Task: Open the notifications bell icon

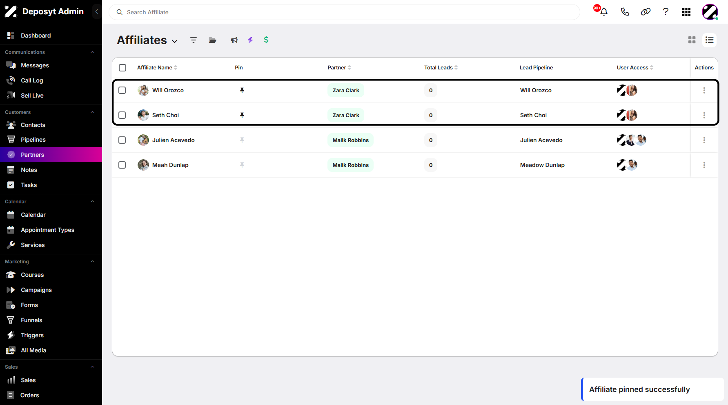Action: pyautogui.click(x=603, y=12)
